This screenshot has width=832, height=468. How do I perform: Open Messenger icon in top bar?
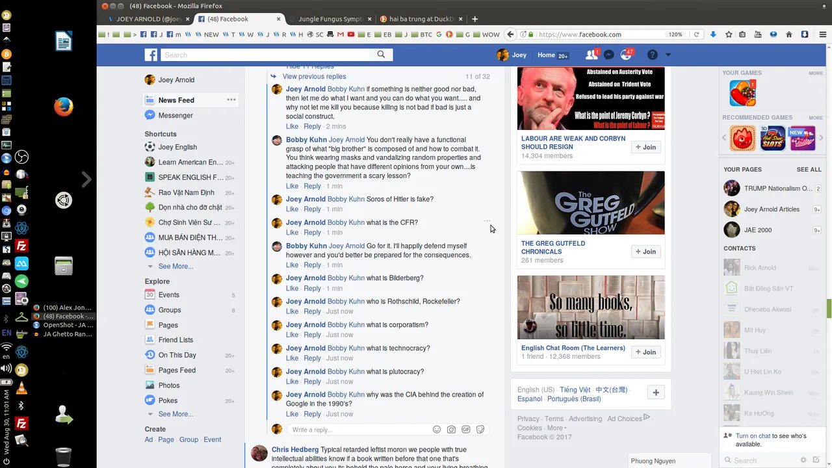coord(608,55)
